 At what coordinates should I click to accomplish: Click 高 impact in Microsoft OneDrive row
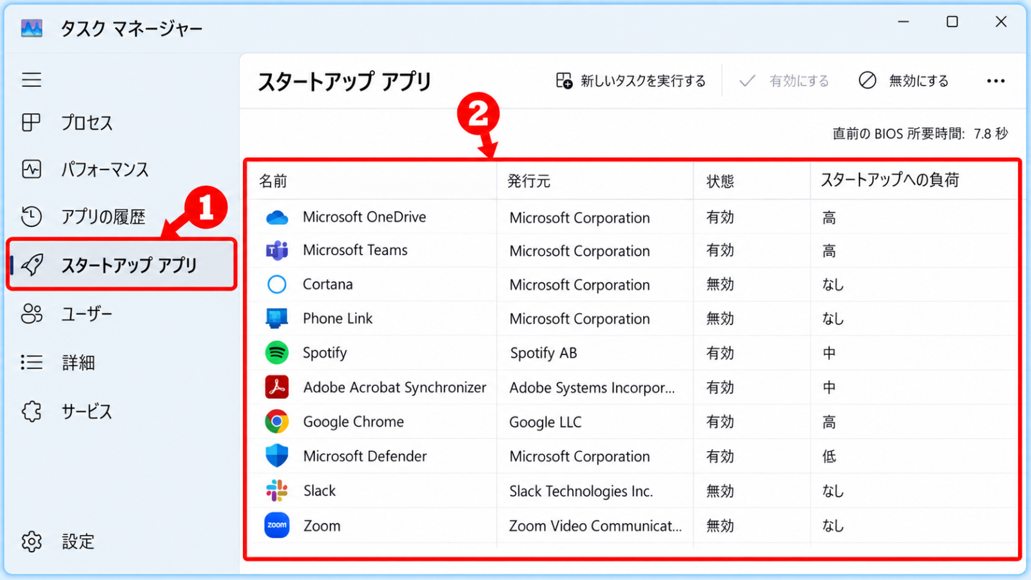[829, 218]
